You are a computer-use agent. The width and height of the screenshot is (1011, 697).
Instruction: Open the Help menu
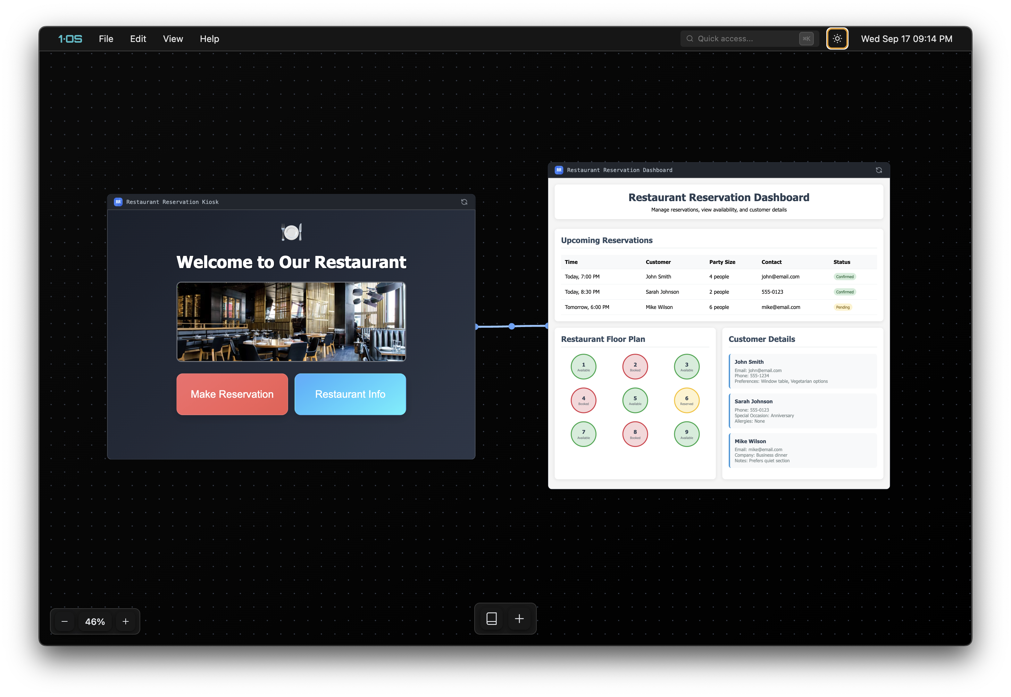(x=209, y=39)
